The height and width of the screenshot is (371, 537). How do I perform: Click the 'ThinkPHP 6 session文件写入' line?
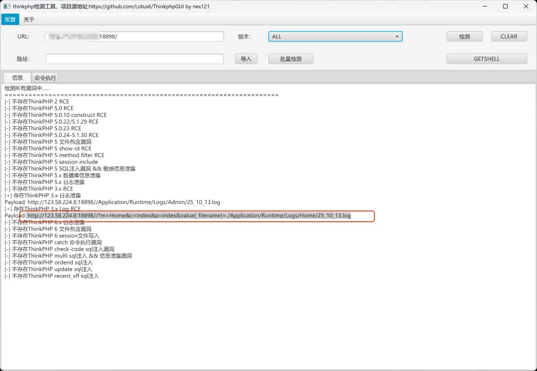[x=52, y=236]
